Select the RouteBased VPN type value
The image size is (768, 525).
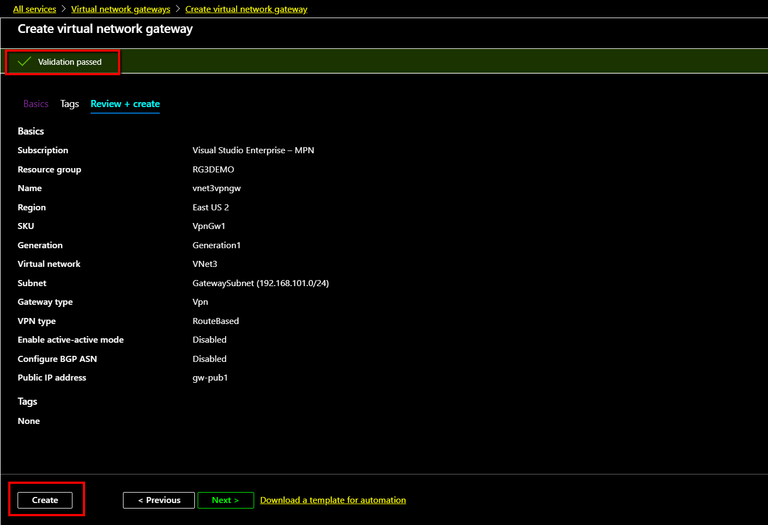pyautogui.click(x=215, y=321)
